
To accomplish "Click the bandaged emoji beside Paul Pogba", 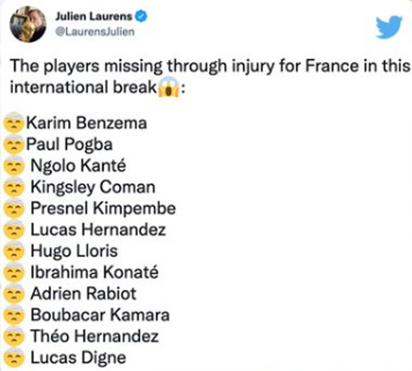I will (x=14, y=144).
